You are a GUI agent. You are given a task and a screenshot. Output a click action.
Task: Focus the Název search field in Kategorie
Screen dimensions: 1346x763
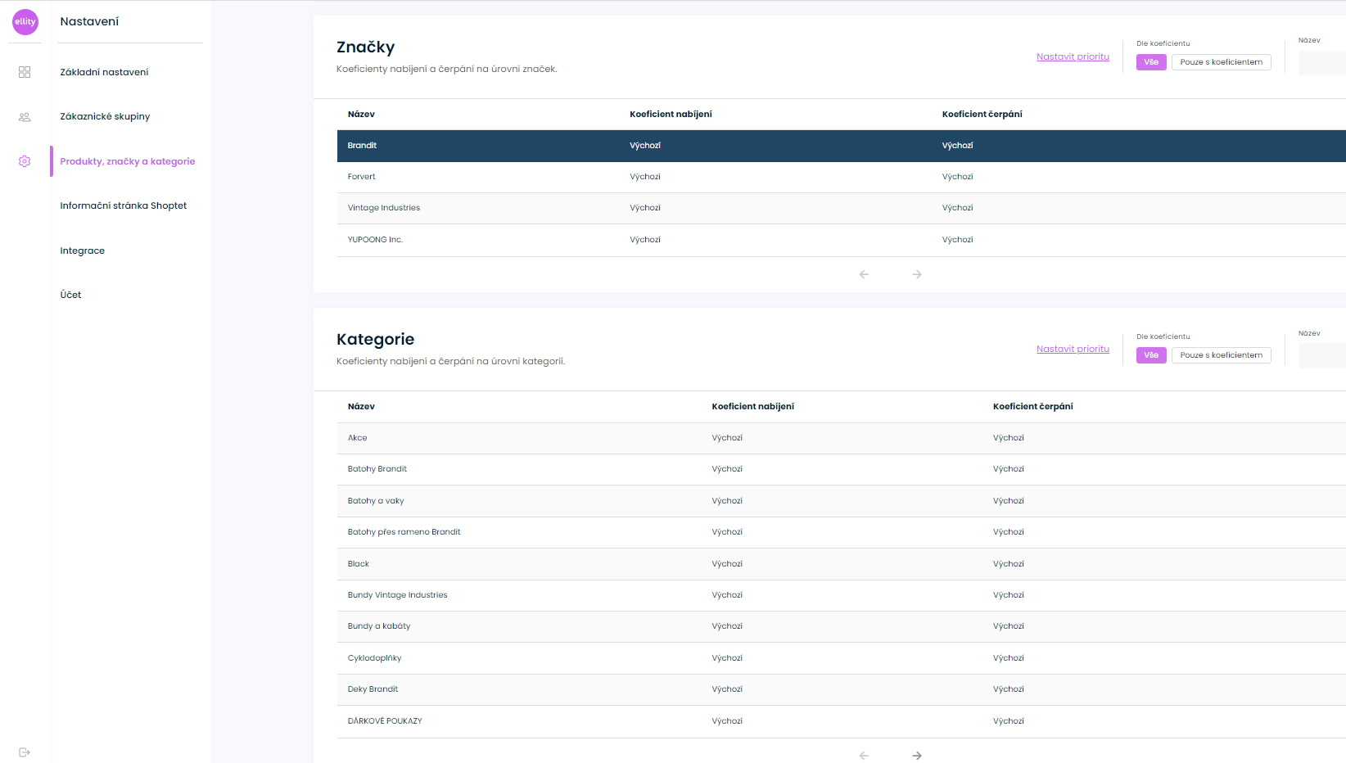tap(1322, 356)
